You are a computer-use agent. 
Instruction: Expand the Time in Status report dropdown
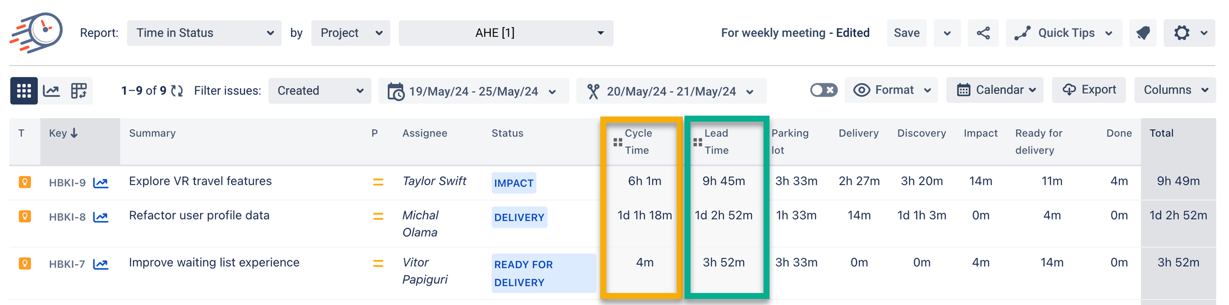pos(204,33)
